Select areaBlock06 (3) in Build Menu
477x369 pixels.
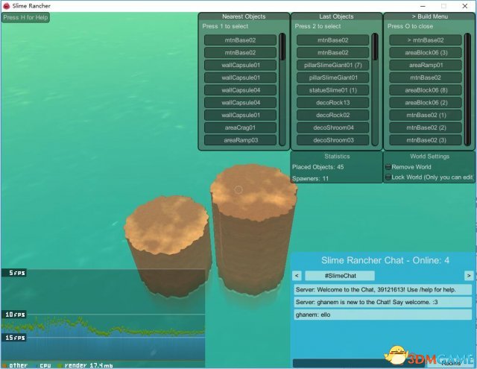[x=426, y=53]
